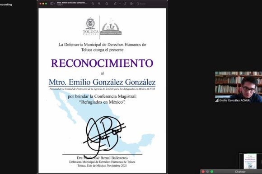
Task: Click the green button on Chatear window
Action: tap(212, 172)
